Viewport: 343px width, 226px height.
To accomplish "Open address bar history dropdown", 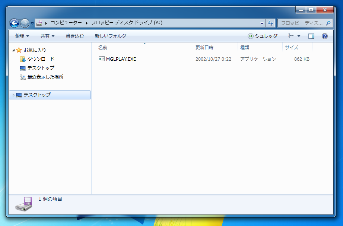I will 262,23.
